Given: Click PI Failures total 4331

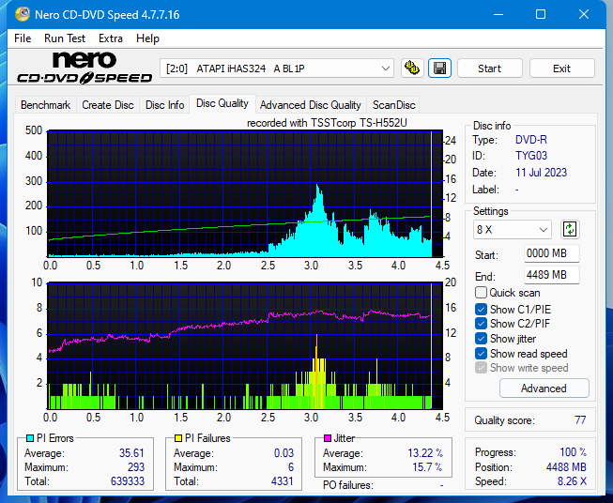Looking at the screenshot, I should pyautogui.click(x=283, y=481).
